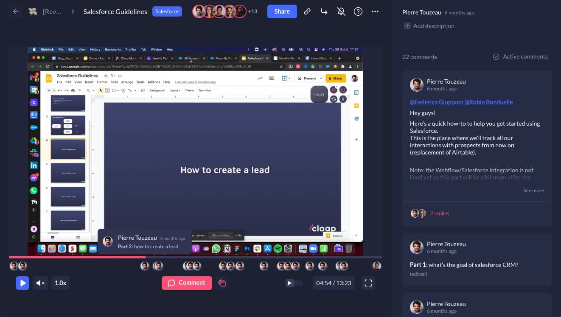
Task: Click the LinkedIn icon in Sidekick sidebar
Action: click(x=34, y=165)
